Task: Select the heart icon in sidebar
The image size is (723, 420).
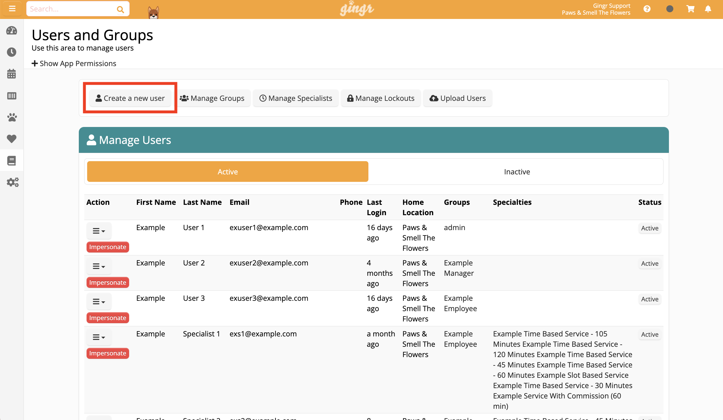Action: point(12,139)
